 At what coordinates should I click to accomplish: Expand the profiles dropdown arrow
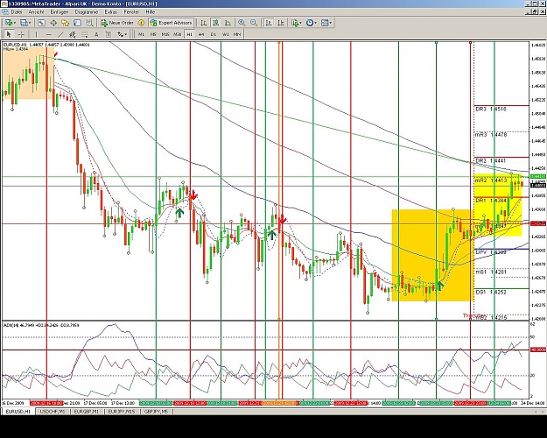pyautogui.click(x=30, y=23)
